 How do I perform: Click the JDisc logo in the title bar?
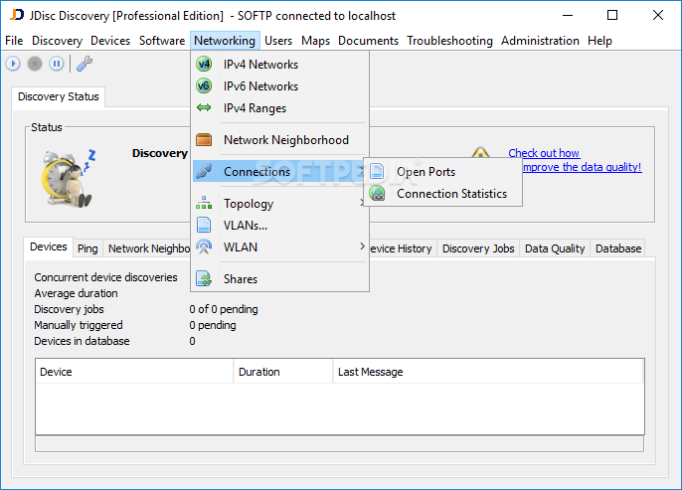pyautogui.click(x=17, y=15)
